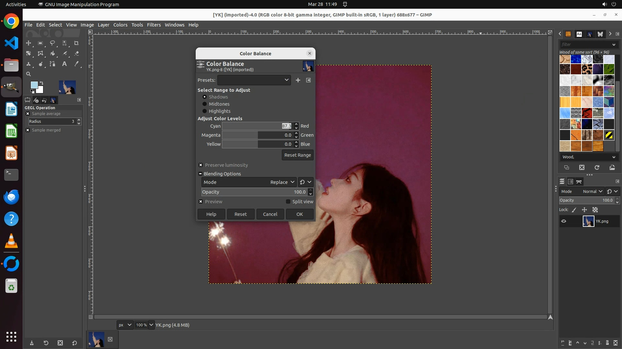This screenshot has width=622, height=349.
Task: Collapse the Blending Options section
Action: click(x=201, y=174)
